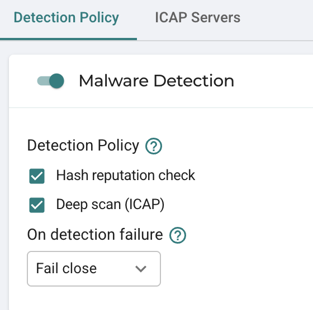
Task: Click the chevron arrow in Fail close box
Action: click(141, 269)
